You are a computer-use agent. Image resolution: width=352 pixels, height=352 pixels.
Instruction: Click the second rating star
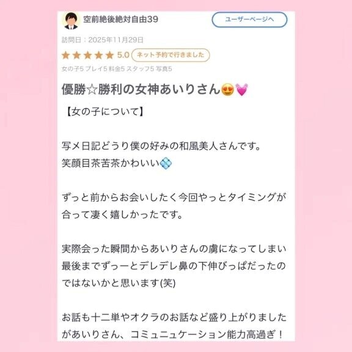77,55
